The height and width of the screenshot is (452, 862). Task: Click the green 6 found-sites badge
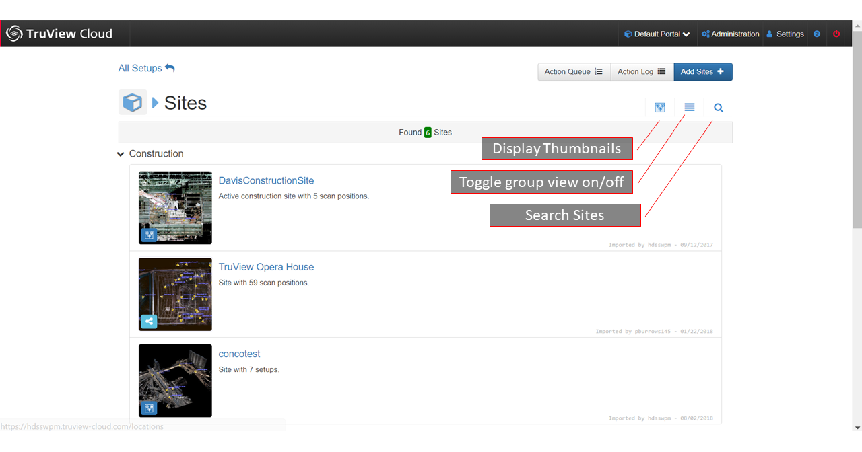click(x=428, y=133)
